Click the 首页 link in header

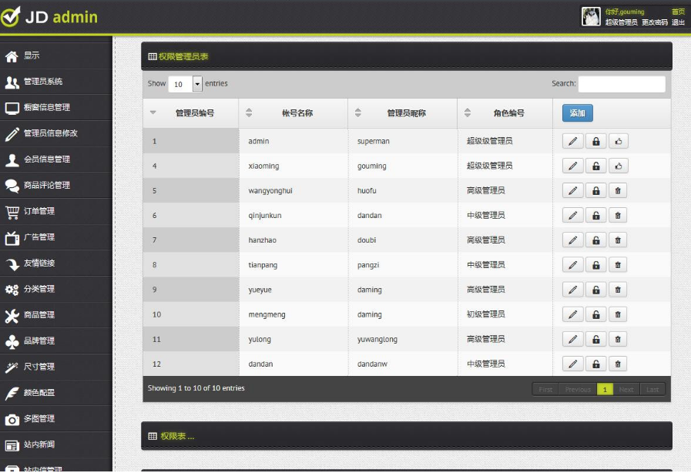tap(678, 12)
